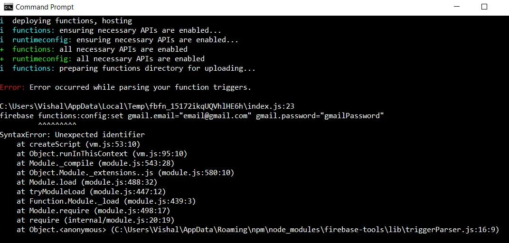The width and height of the screenshot is (509, 243).
Task: Click the Command Prompt system menu icon
Action: pyautogui.click(x=8, y=7)
